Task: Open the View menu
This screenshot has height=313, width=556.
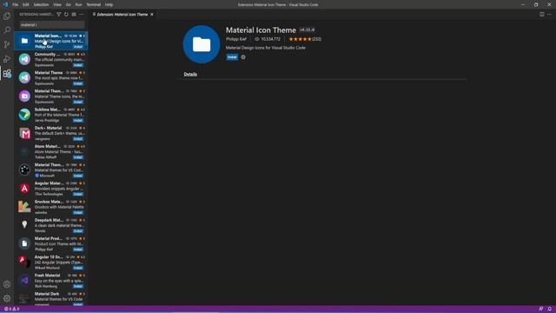Action: [x=57, y=4]
